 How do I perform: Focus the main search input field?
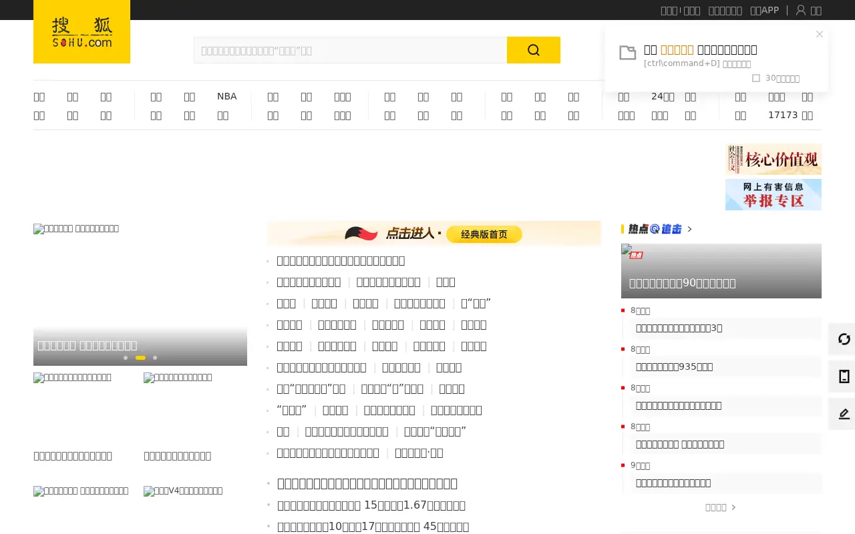(x=350, y=50)
